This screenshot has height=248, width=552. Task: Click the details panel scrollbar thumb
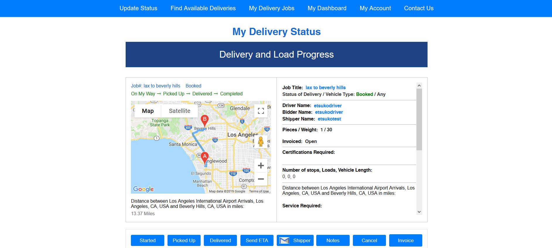coord(419,119)
